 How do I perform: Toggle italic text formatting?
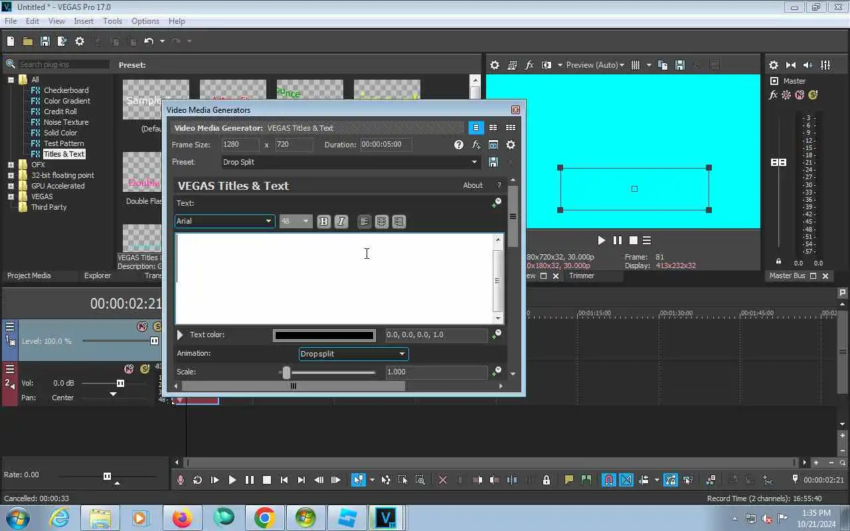341,222
